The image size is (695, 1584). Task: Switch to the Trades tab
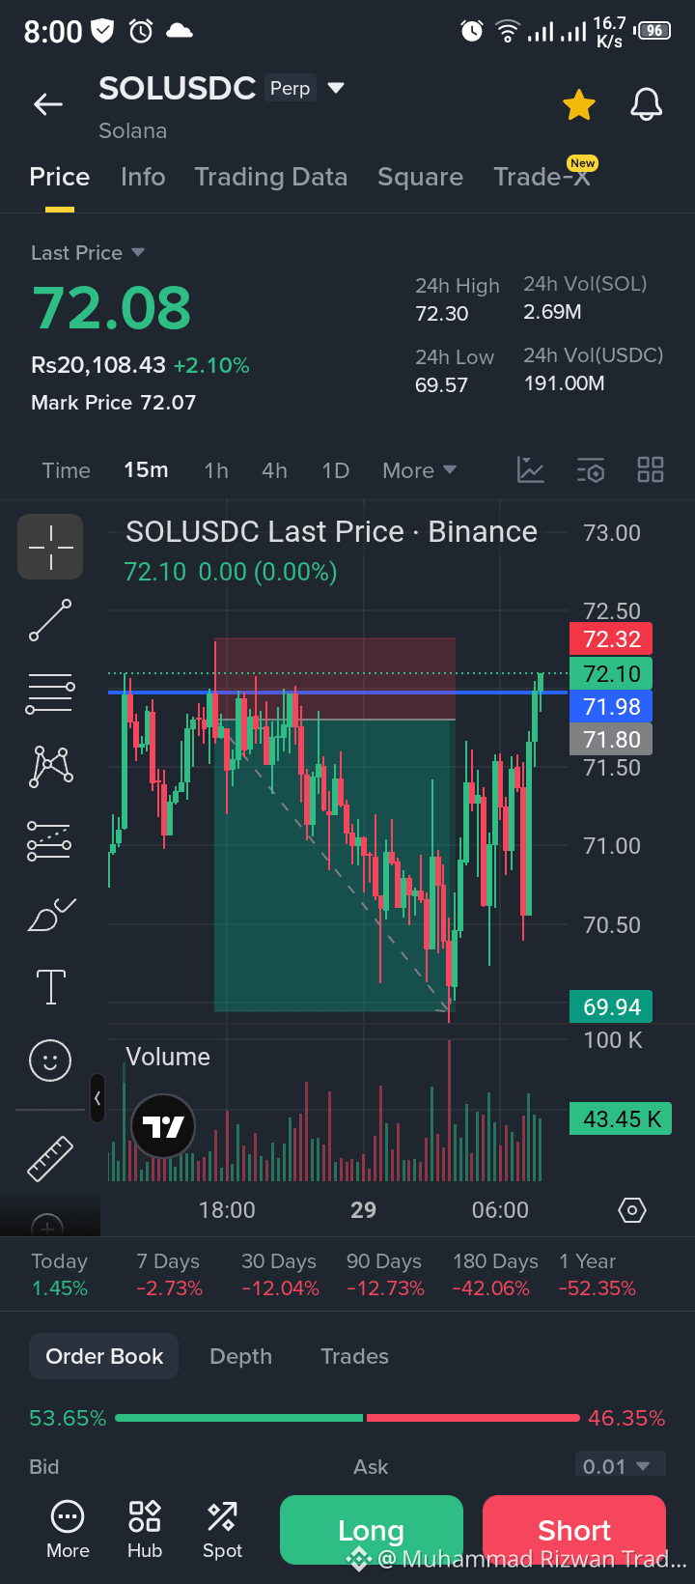354,1356
